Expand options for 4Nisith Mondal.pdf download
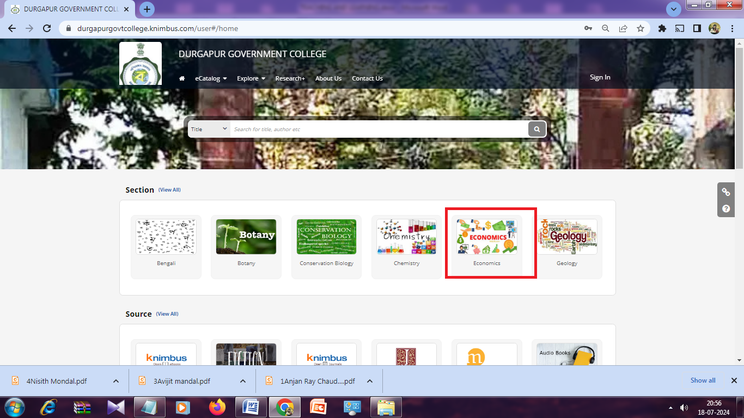The width and height of the screenshot is (744, 418). click(x=116, y=381)
